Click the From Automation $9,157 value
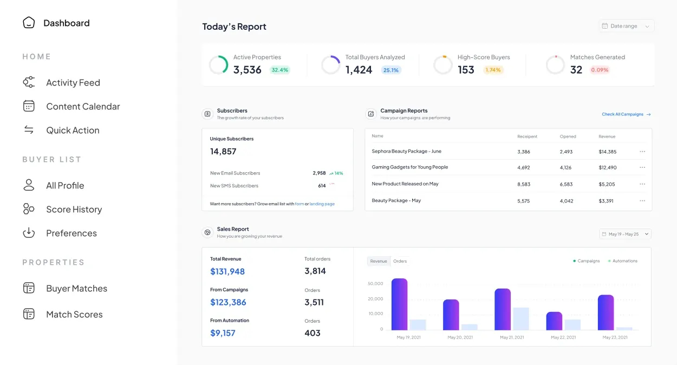This screenshot has height=365, width=677. pyautogui.click(x=223, y=333)
